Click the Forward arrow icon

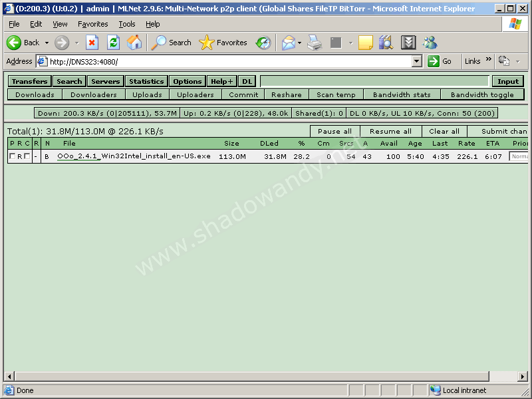62,43
